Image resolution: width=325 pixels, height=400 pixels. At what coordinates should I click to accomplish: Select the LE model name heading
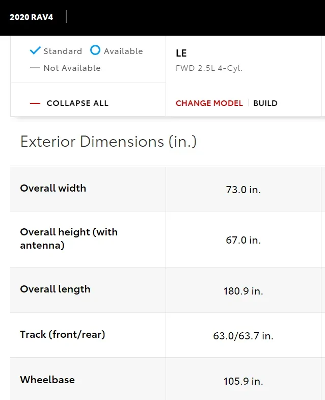pyautogui.click(x=181, y=54)
